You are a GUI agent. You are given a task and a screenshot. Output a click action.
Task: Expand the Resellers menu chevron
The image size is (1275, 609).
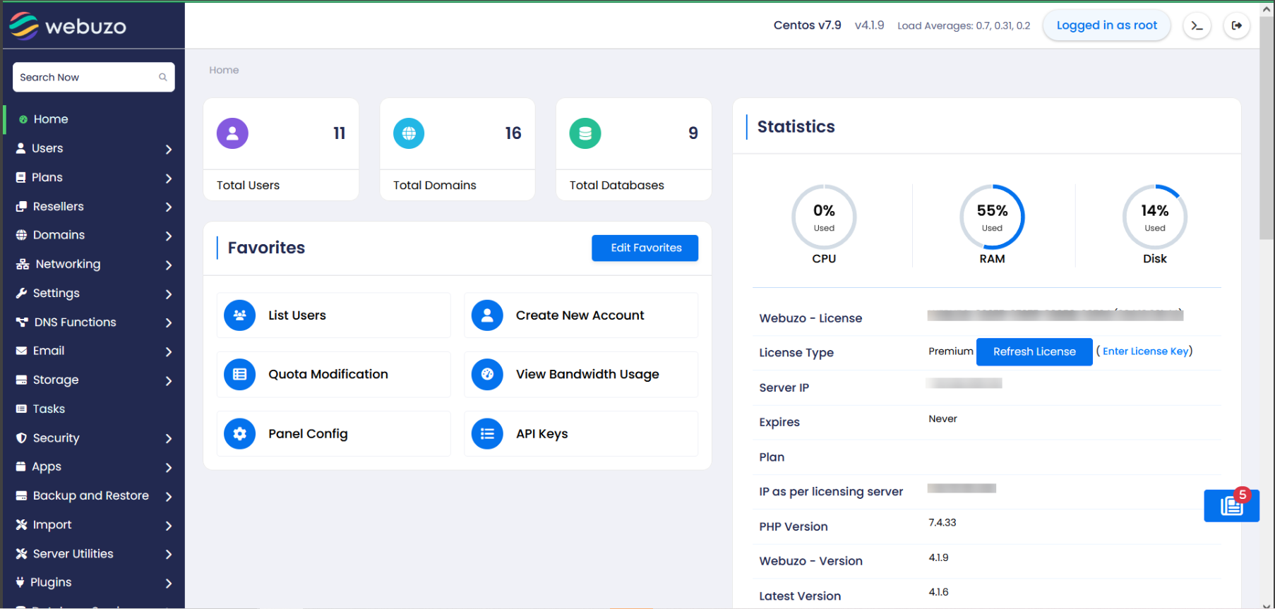[168, 207]
